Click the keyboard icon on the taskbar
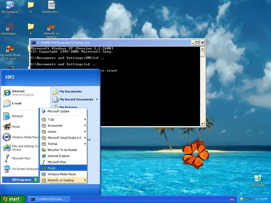This screenshot has height=203, width=271. [x=232, y=199]
